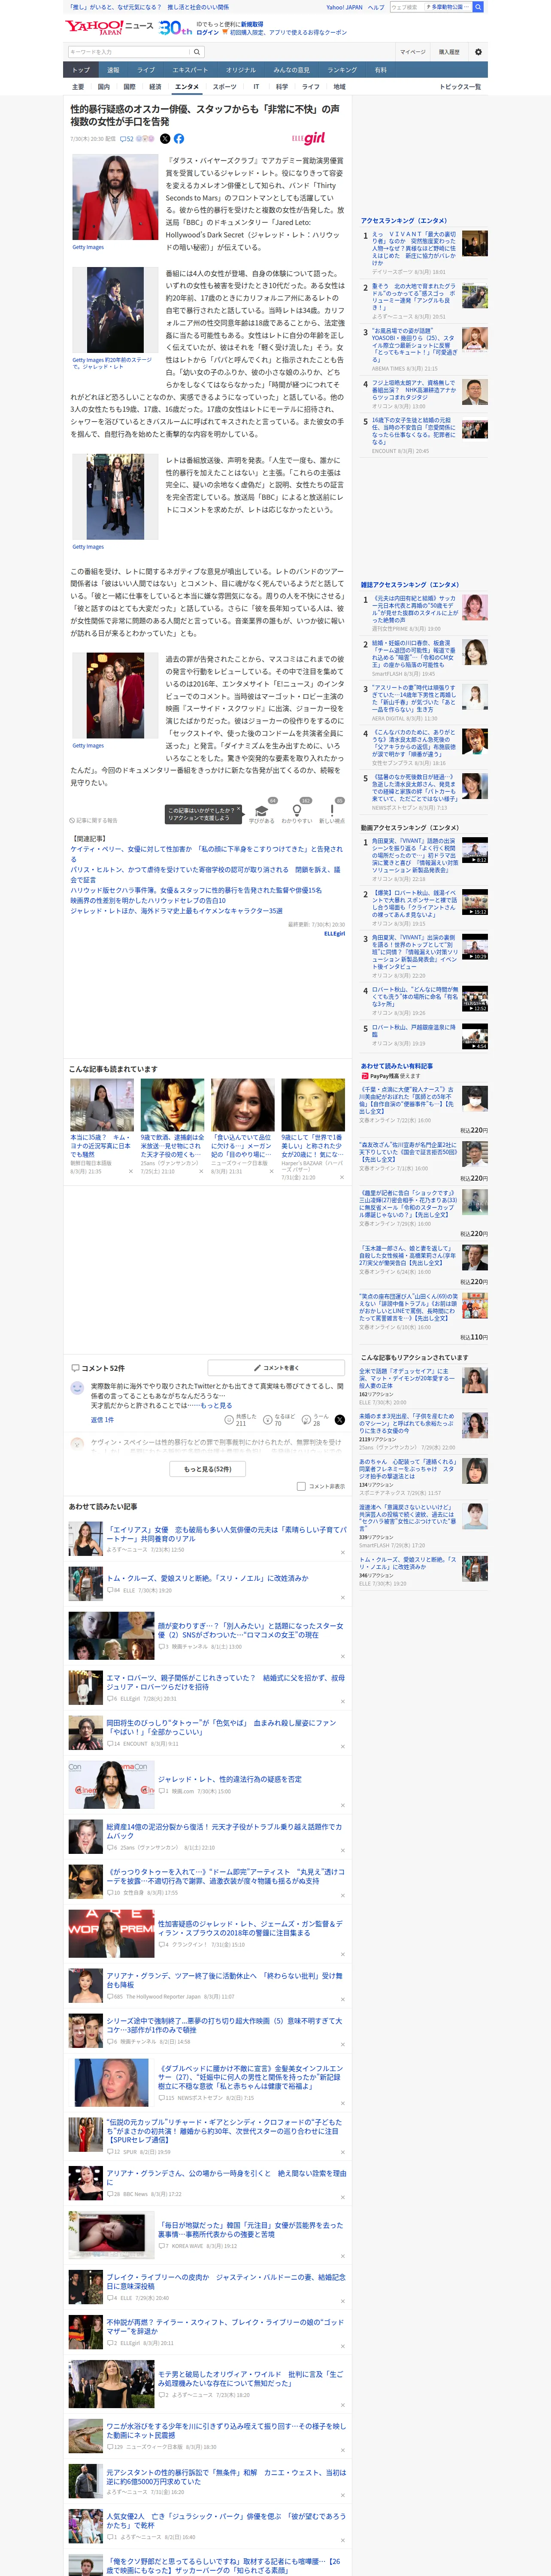551x2576 pixels.
Task: Open related link ハリウッド版セクハラ事件簿
Action: (196, 890)
